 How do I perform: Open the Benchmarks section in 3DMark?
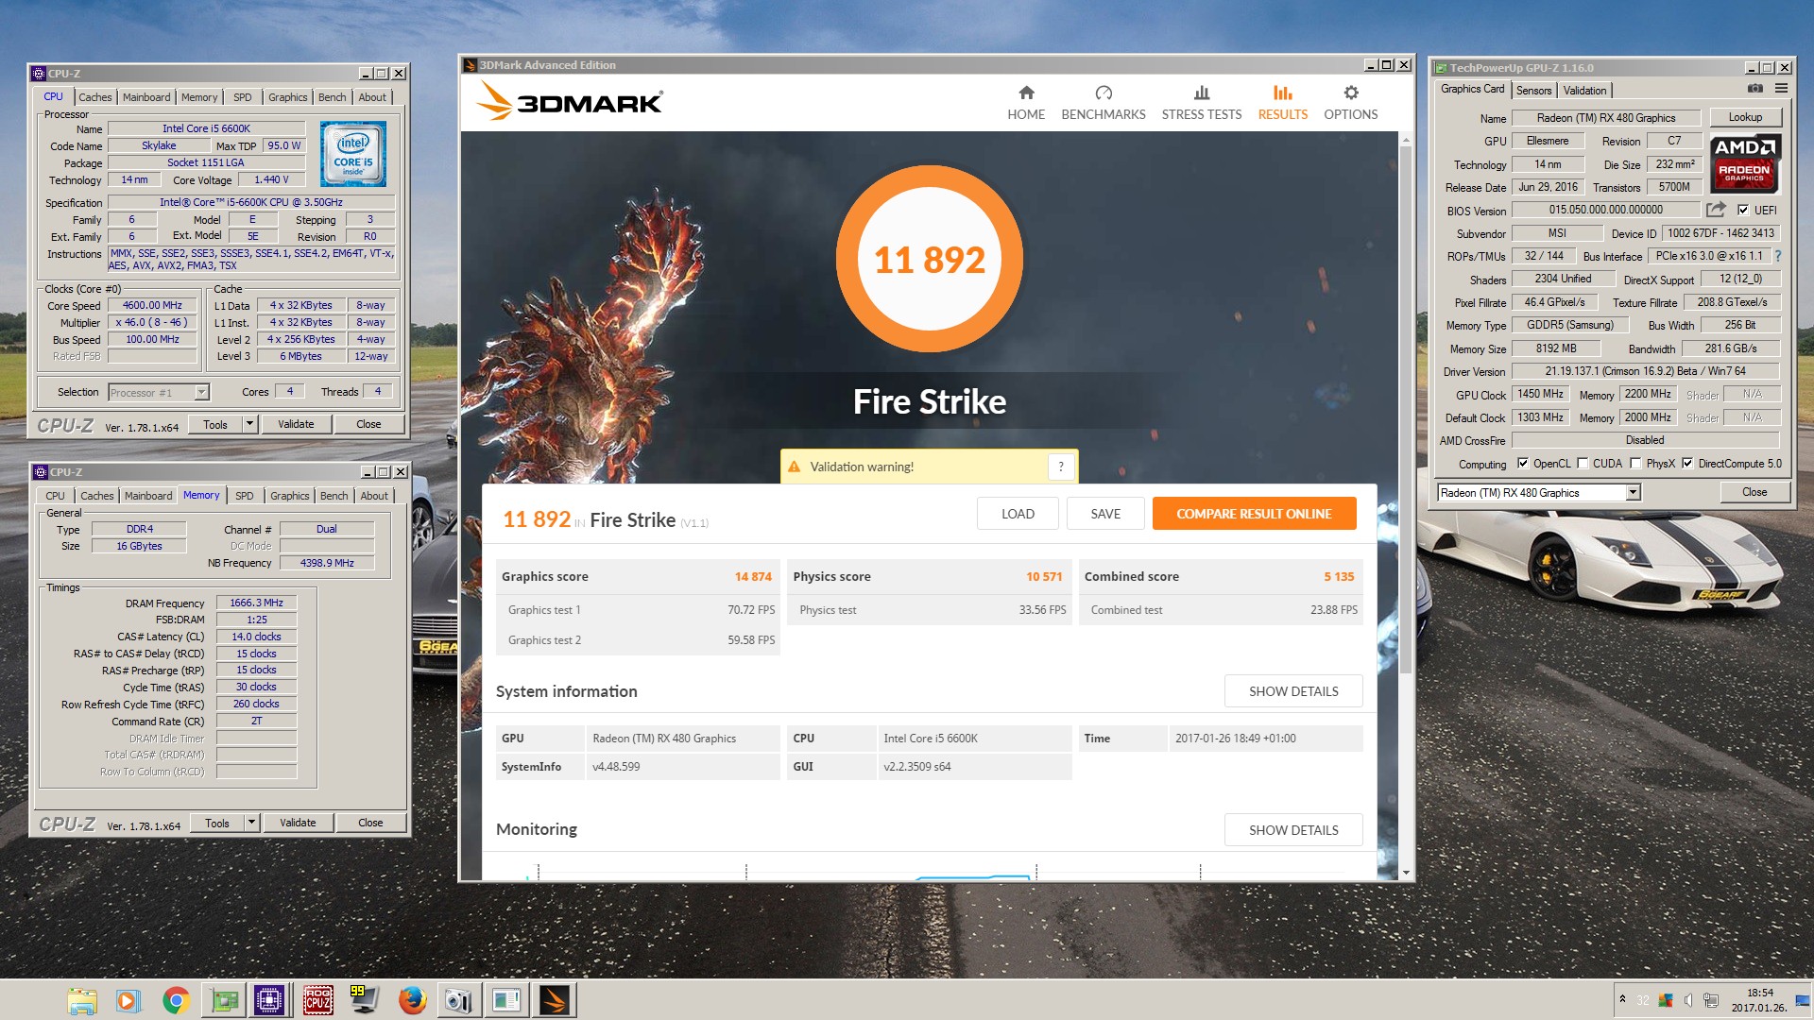pyautogui.click(x=1103, y=103)
